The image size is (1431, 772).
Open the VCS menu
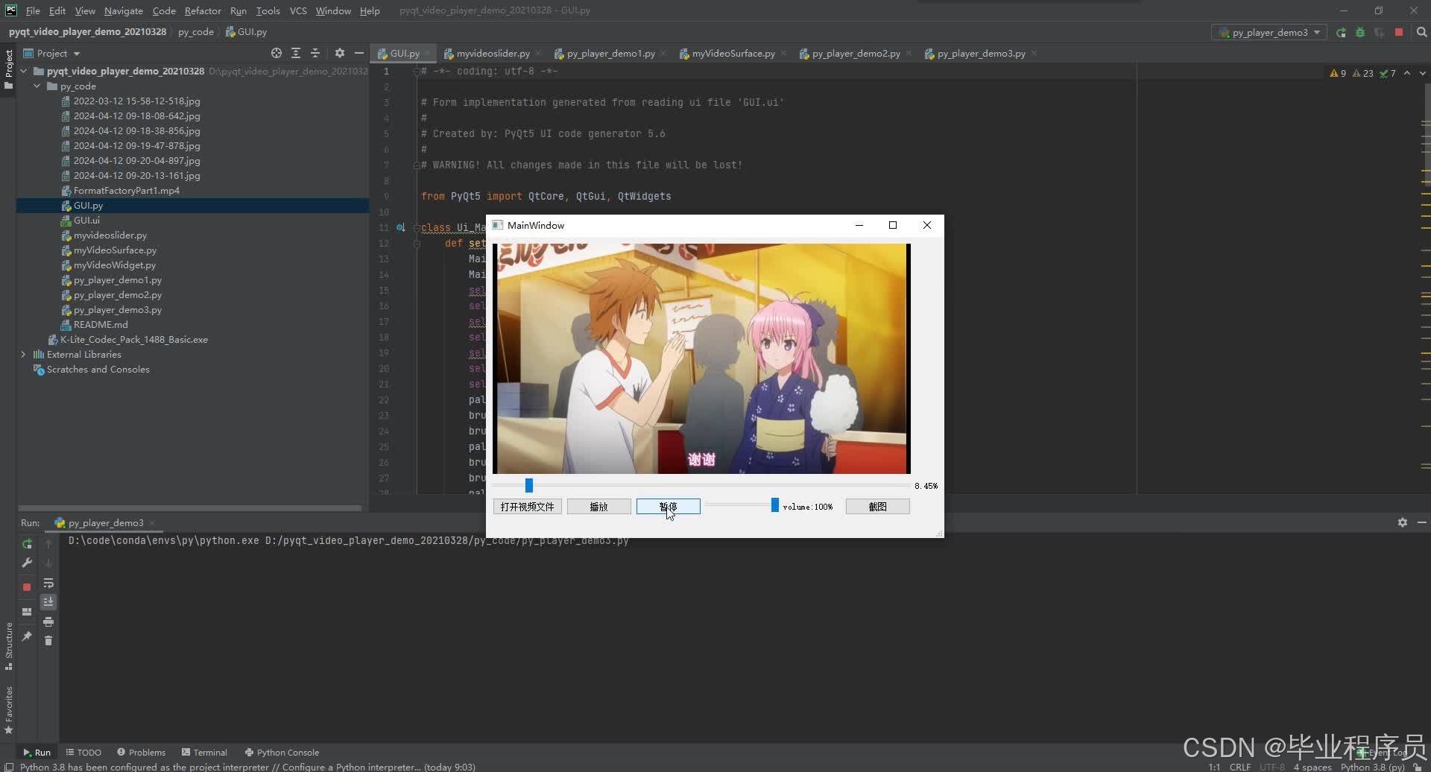[298, 10]
